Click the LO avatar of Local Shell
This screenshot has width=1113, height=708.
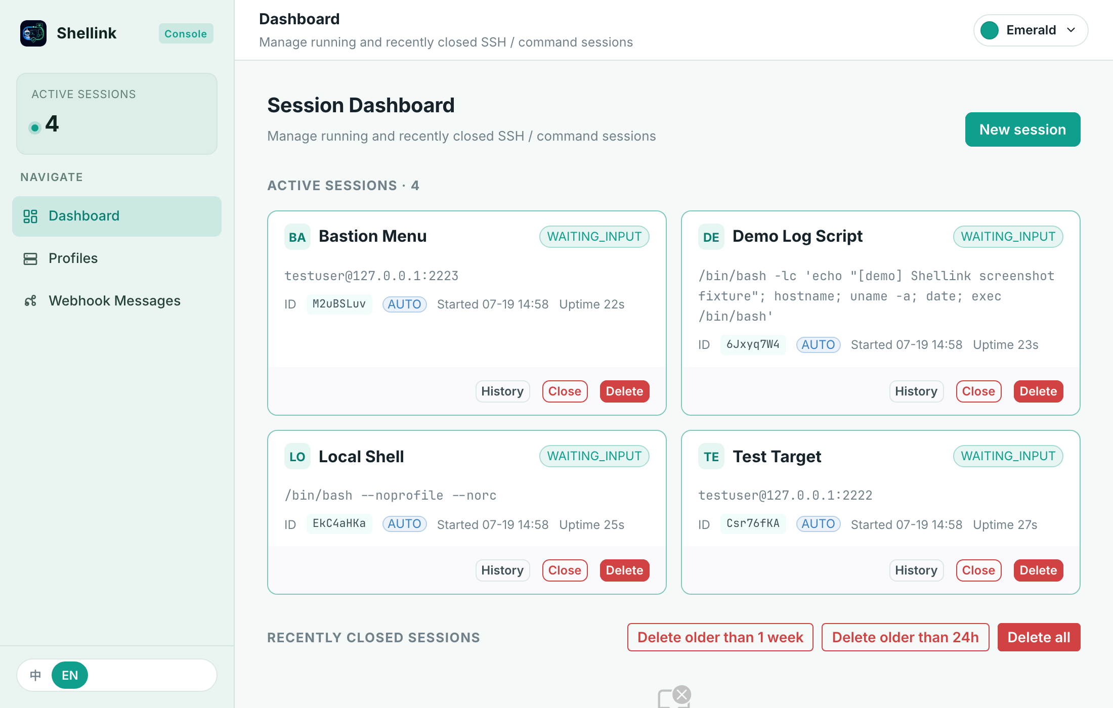pyautogui.click(x=297, y=457)
